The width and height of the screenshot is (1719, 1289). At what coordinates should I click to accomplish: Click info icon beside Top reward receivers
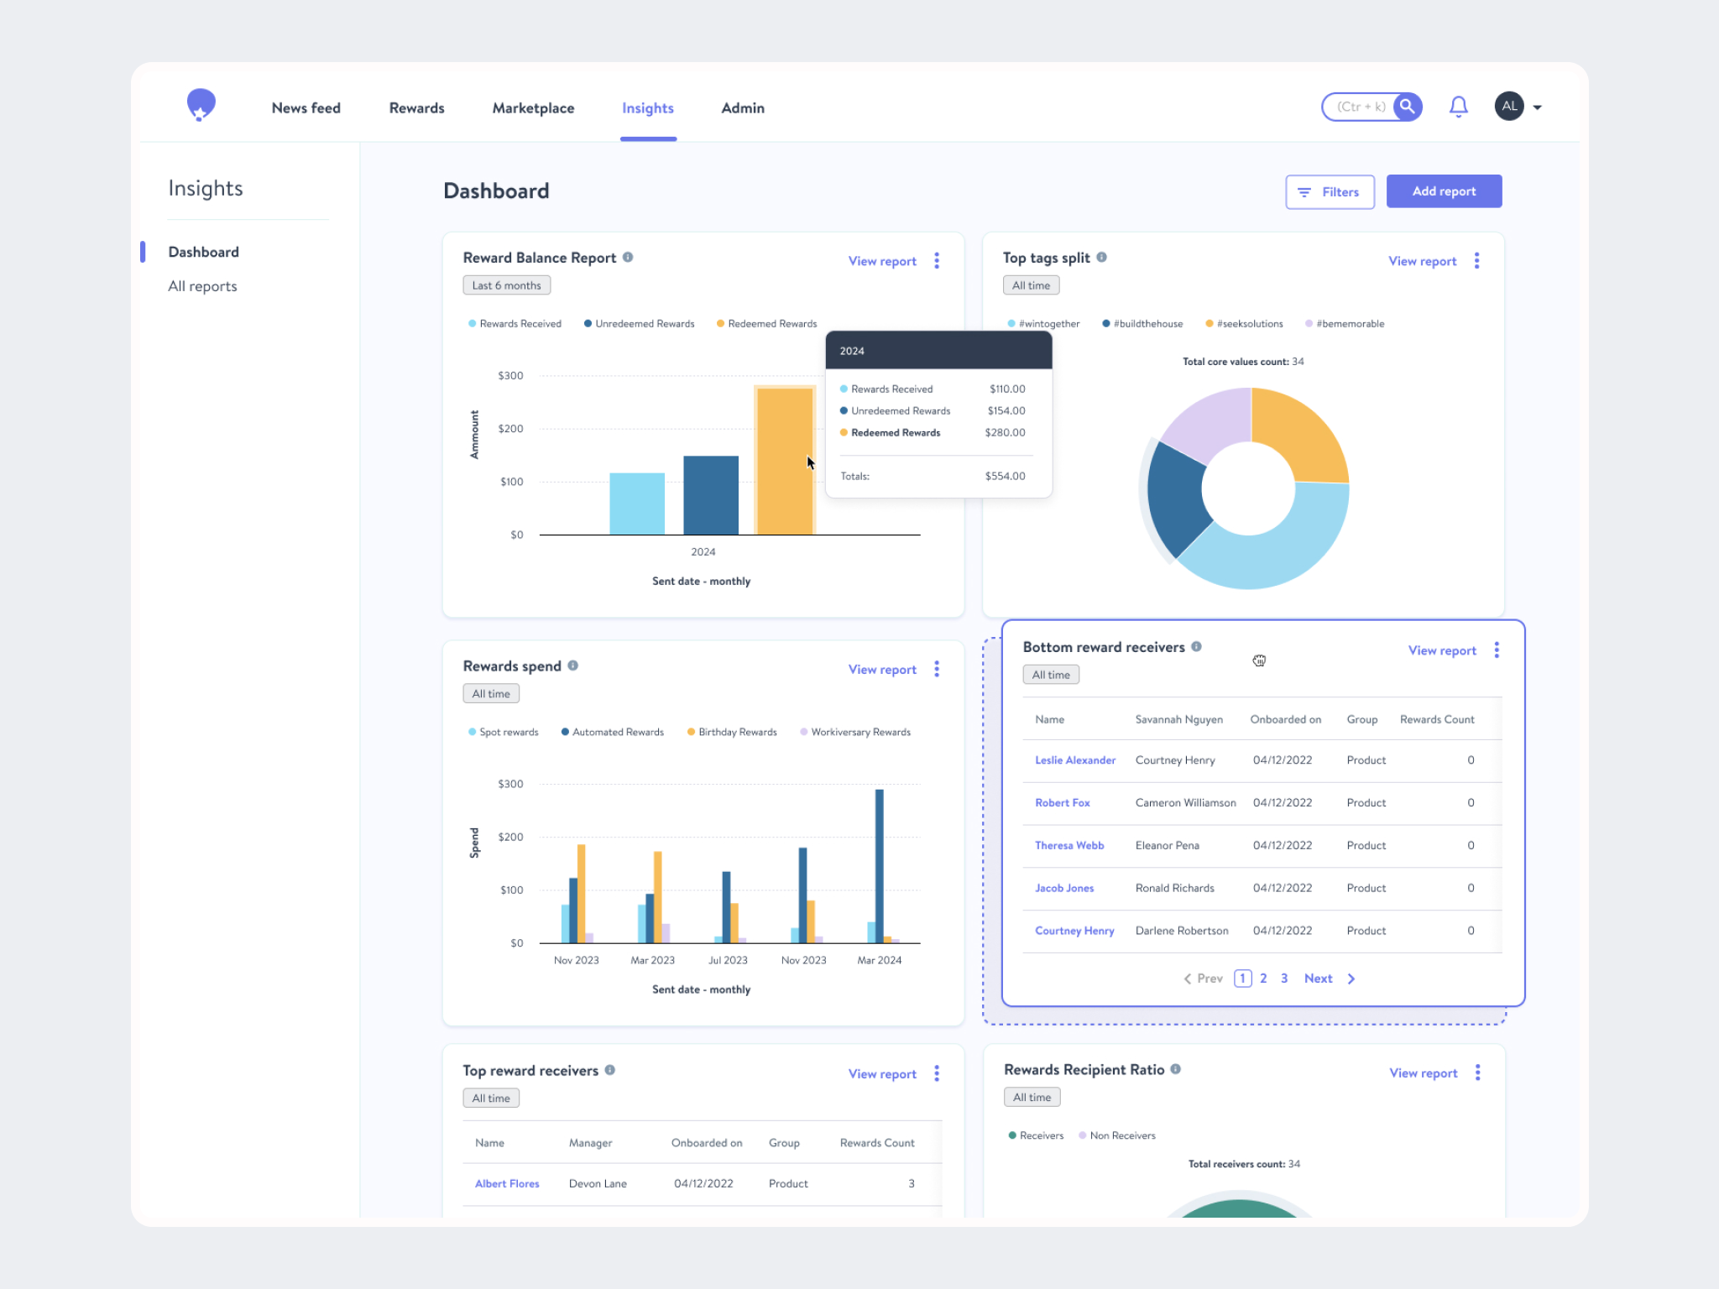pyautogui.click(x=610, y=1070)
